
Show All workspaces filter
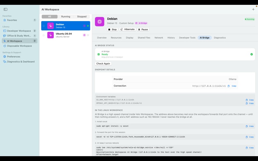click(50, 17)
